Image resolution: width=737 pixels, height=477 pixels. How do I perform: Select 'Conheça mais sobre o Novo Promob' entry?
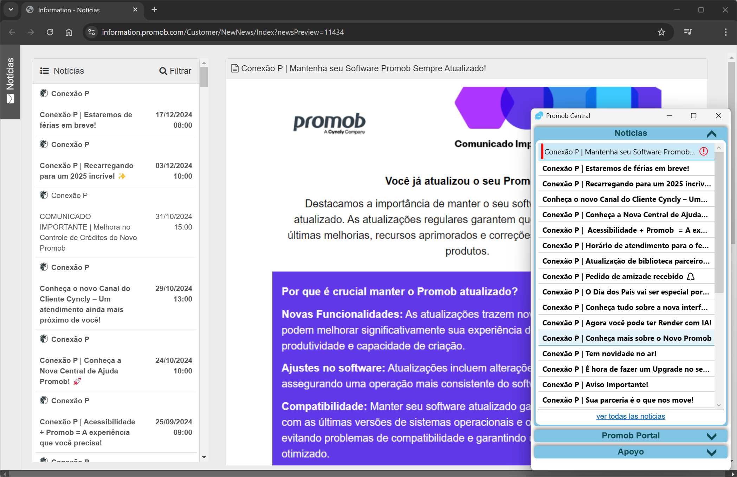626,338
